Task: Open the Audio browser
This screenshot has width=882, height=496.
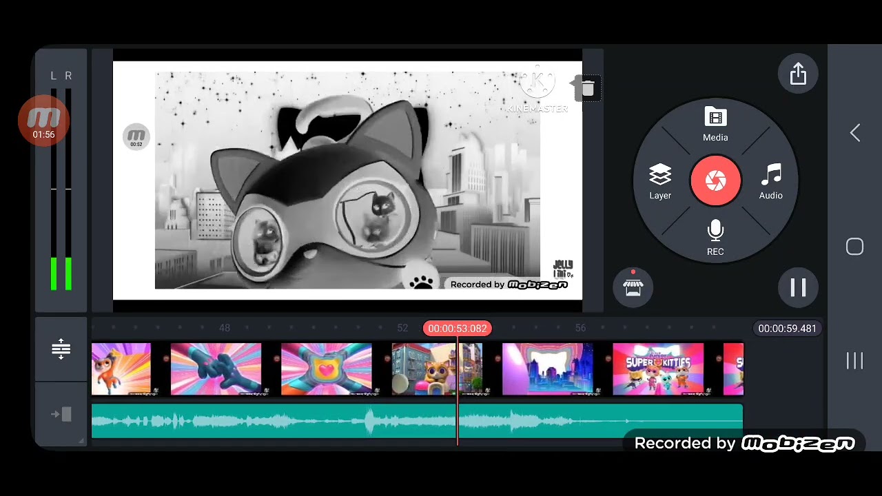Action: [x=770, y=182]
